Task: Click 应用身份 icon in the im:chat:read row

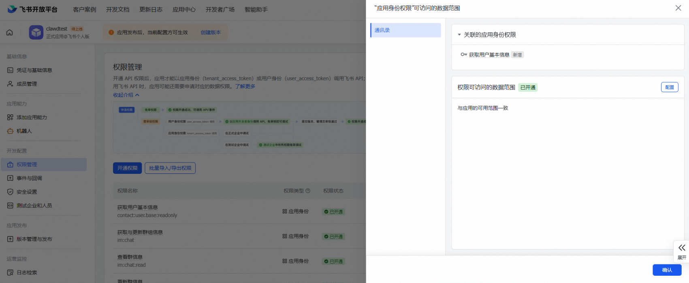Action: [x=285, y=261]
